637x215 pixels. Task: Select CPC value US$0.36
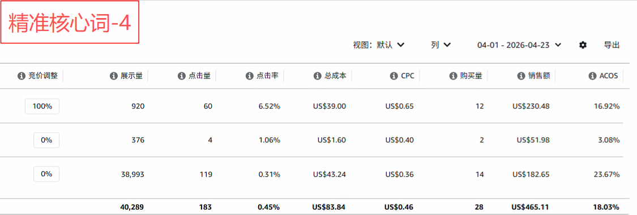[400, 174]
